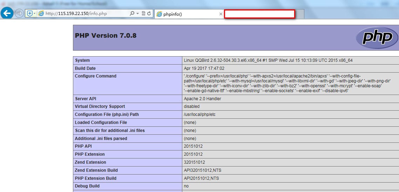399x192 pixels.
Task: Click "Additional .ini files parsed" label
Action: 101,139
